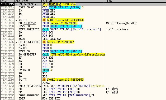The height and width of the screenshot is (100, 166).
Task: Click hex bytes 696E 5F 33322E6
Action: (30, 86)
